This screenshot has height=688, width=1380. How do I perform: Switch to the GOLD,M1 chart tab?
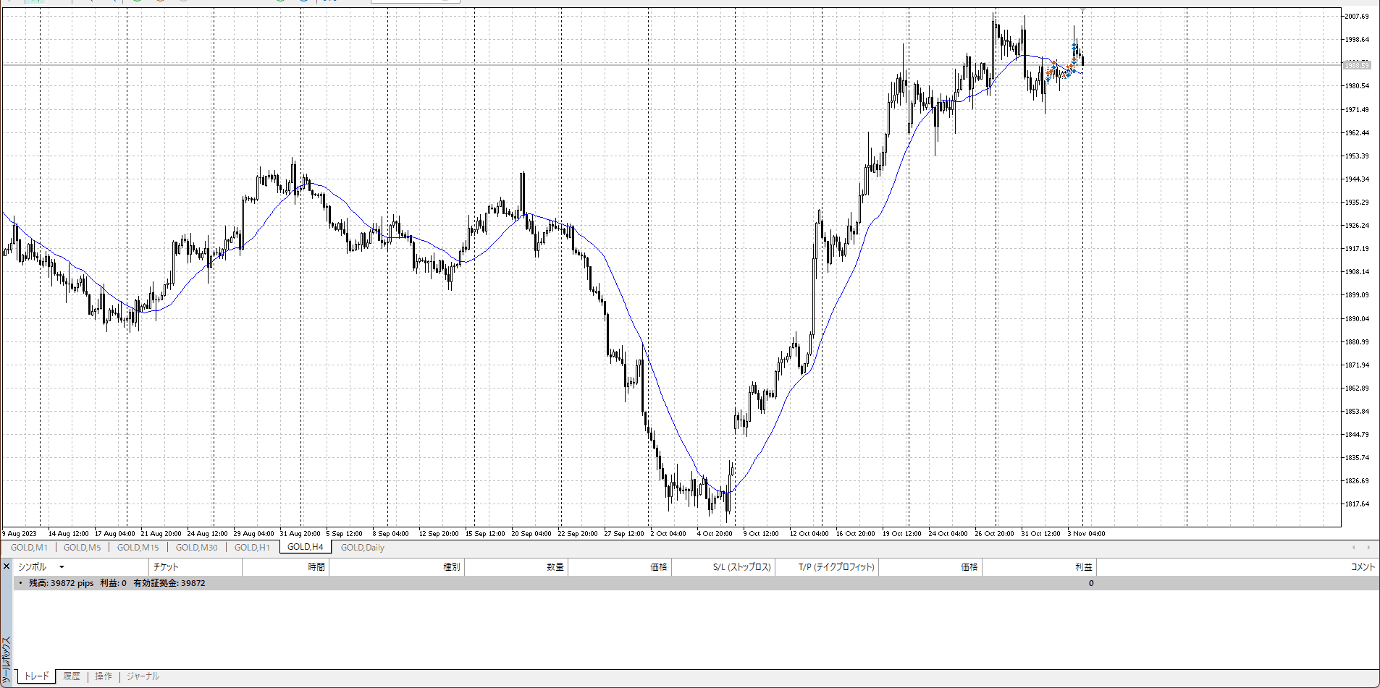[29, 548]
